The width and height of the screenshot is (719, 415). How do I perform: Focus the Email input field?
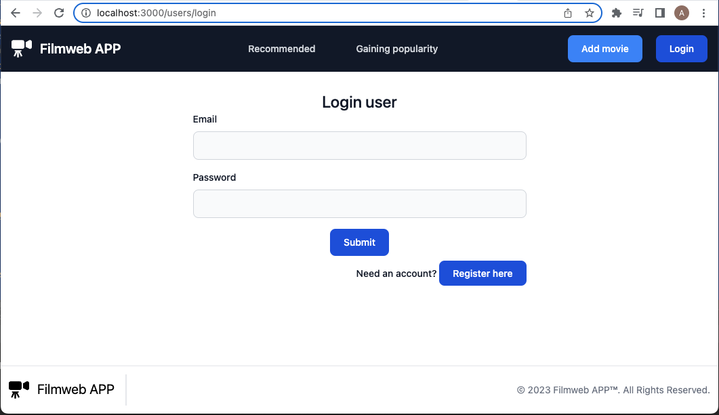(x=359, y=146)
